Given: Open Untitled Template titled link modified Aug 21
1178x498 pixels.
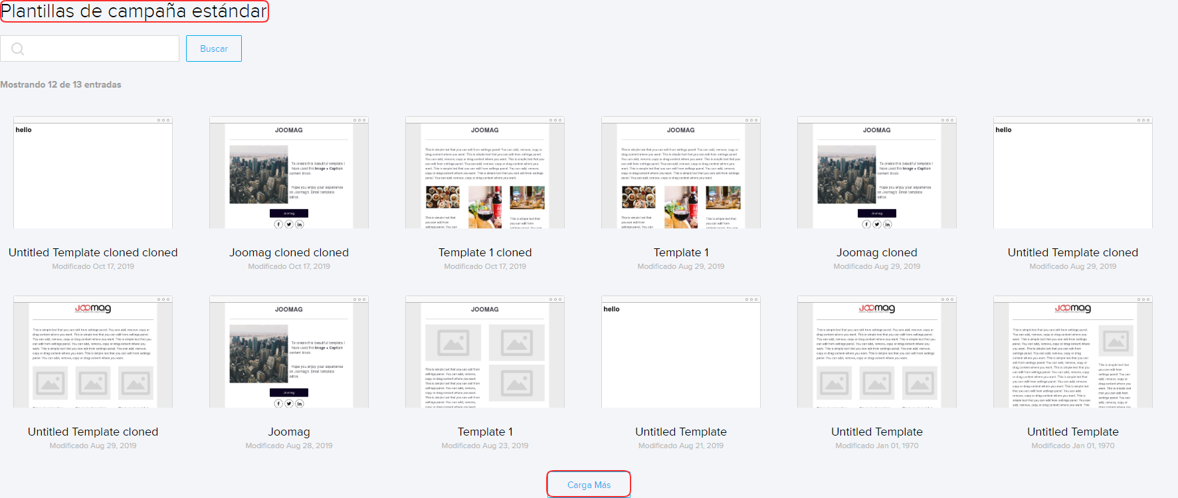Looking at the screenshot, I should click(680, 432).
